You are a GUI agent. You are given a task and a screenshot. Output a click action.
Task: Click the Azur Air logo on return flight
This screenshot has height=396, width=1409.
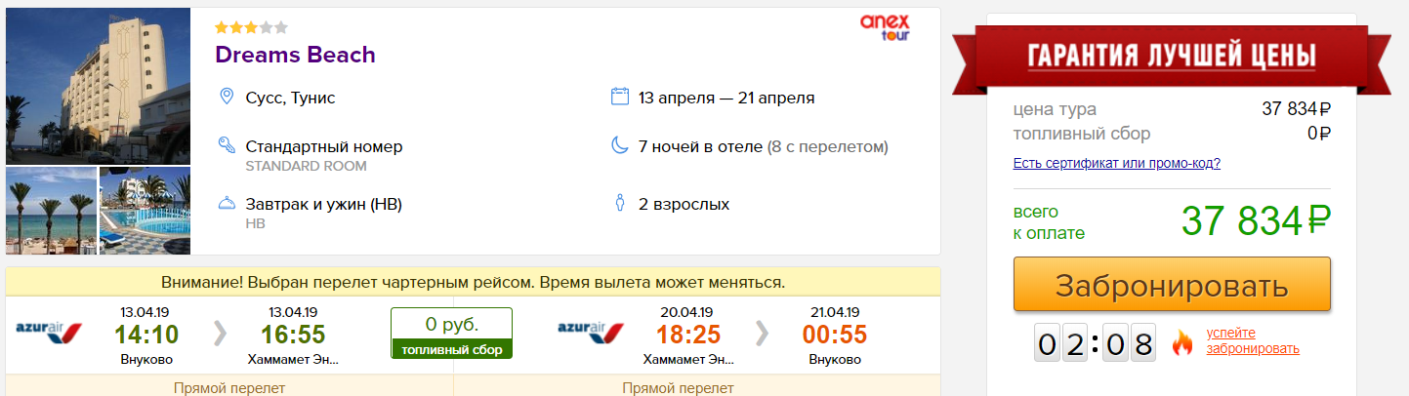(x=591, y=332)
